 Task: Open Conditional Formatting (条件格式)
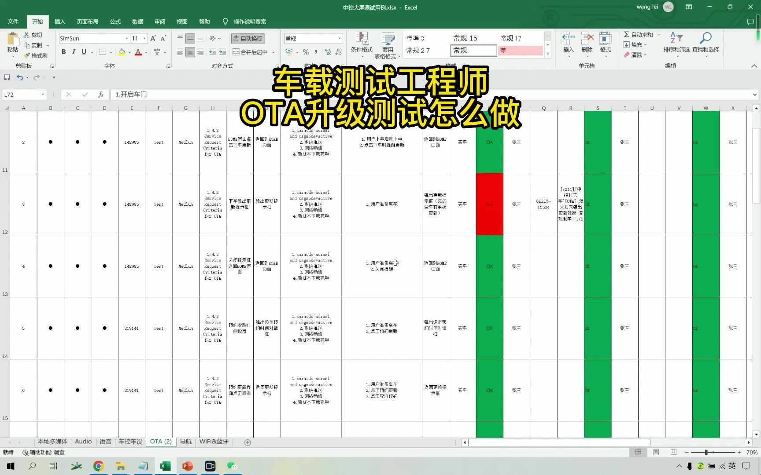coord(362,45)
